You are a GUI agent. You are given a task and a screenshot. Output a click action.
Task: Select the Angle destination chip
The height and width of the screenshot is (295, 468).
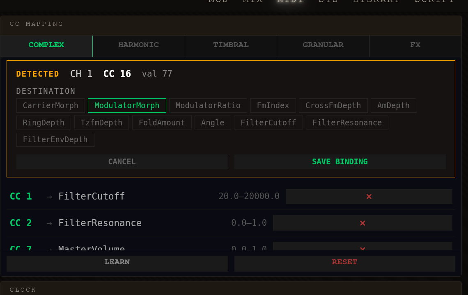[213, 122]
